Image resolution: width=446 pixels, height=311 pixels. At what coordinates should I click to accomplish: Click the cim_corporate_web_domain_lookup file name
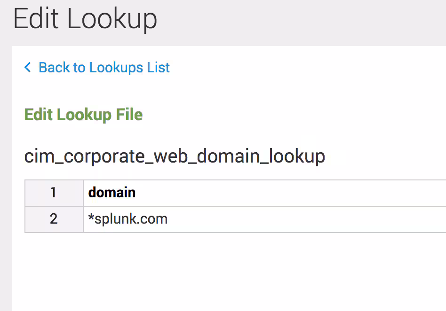[x=175, y=156]
